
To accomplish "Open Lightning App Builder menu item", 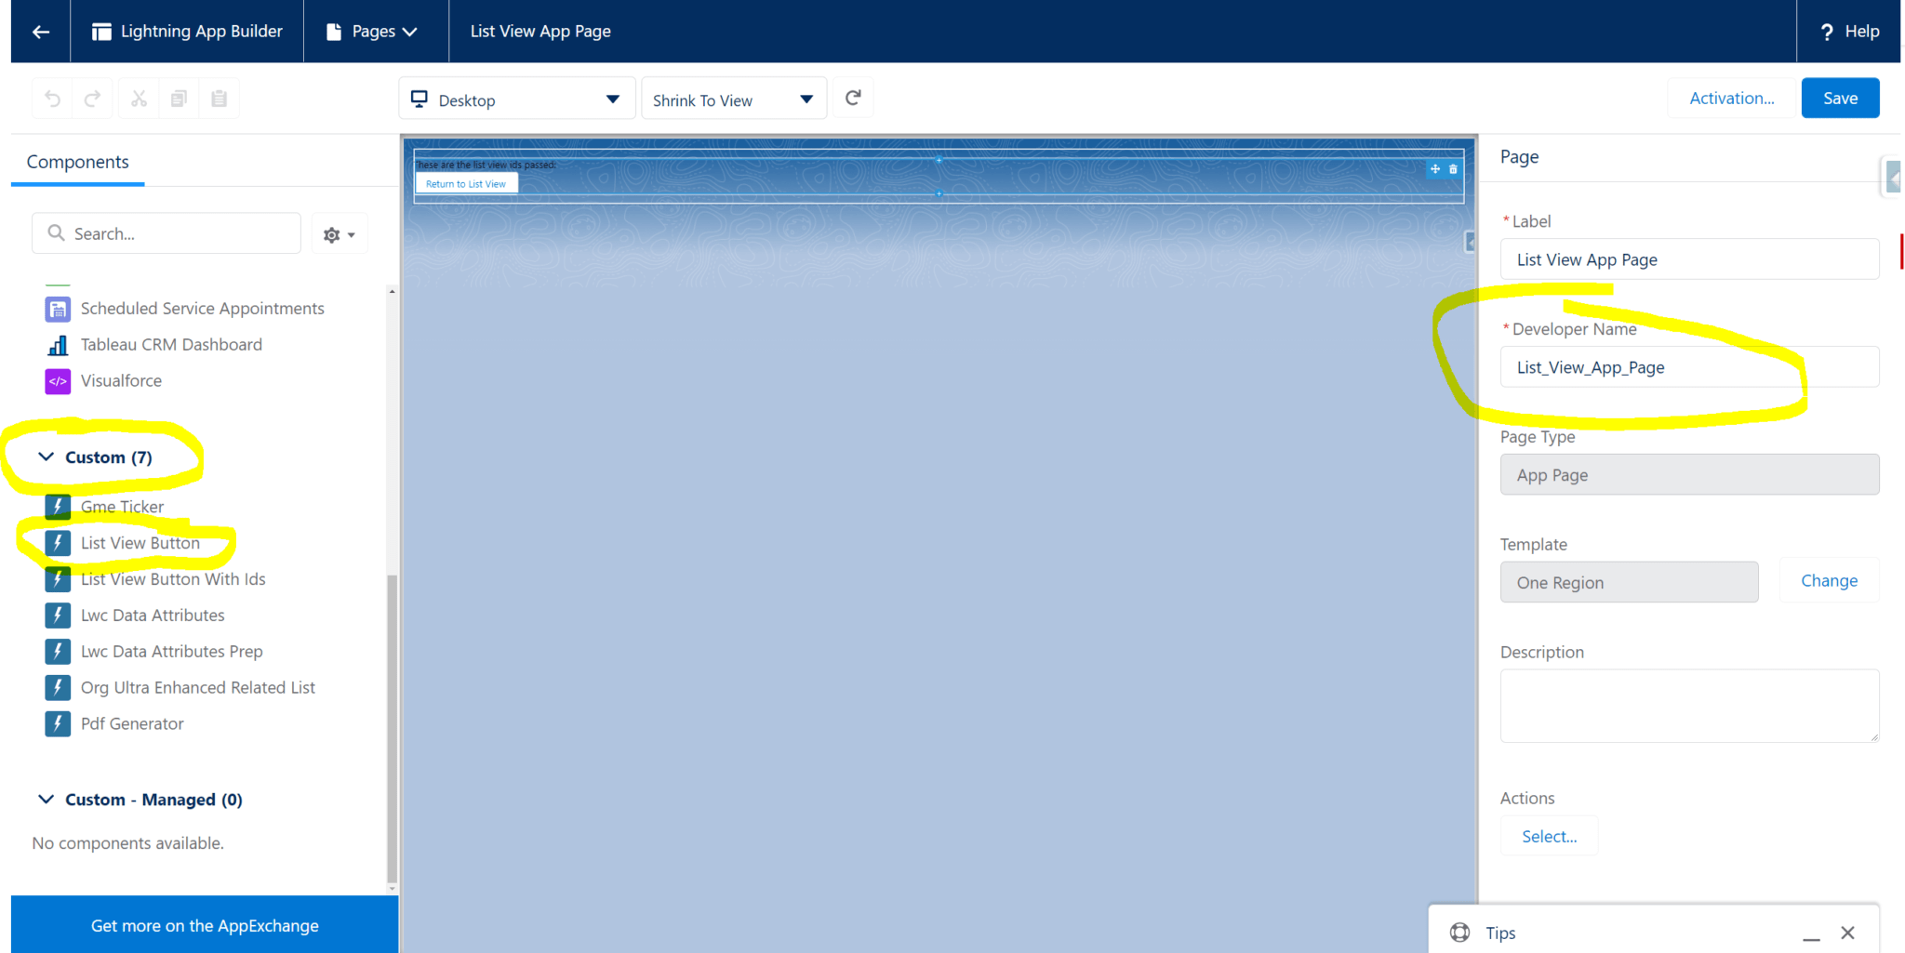I will tap(188, 32).
